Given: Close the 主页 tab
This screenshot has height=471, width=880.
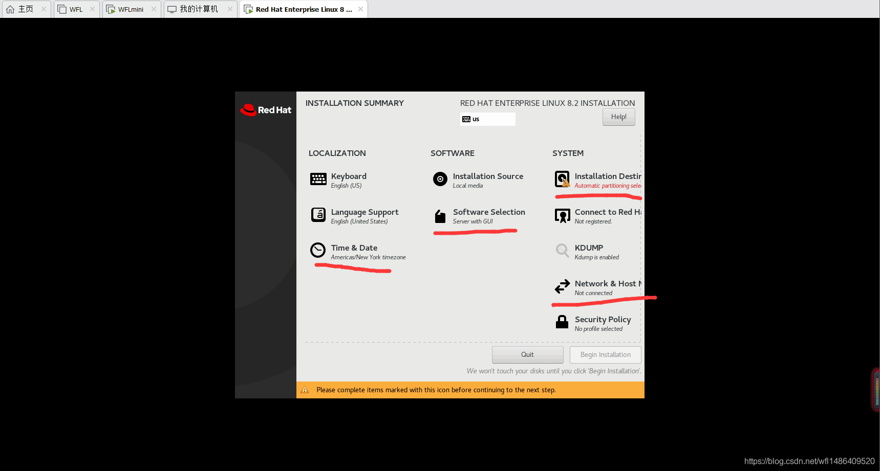Looking at the screenshot, I should [44, 9].
